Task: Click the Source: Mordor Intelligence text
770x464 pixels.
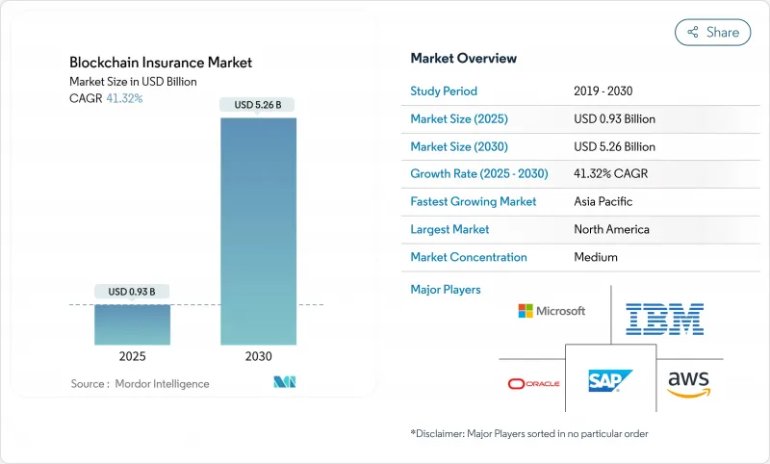Action: coord(140,383)
